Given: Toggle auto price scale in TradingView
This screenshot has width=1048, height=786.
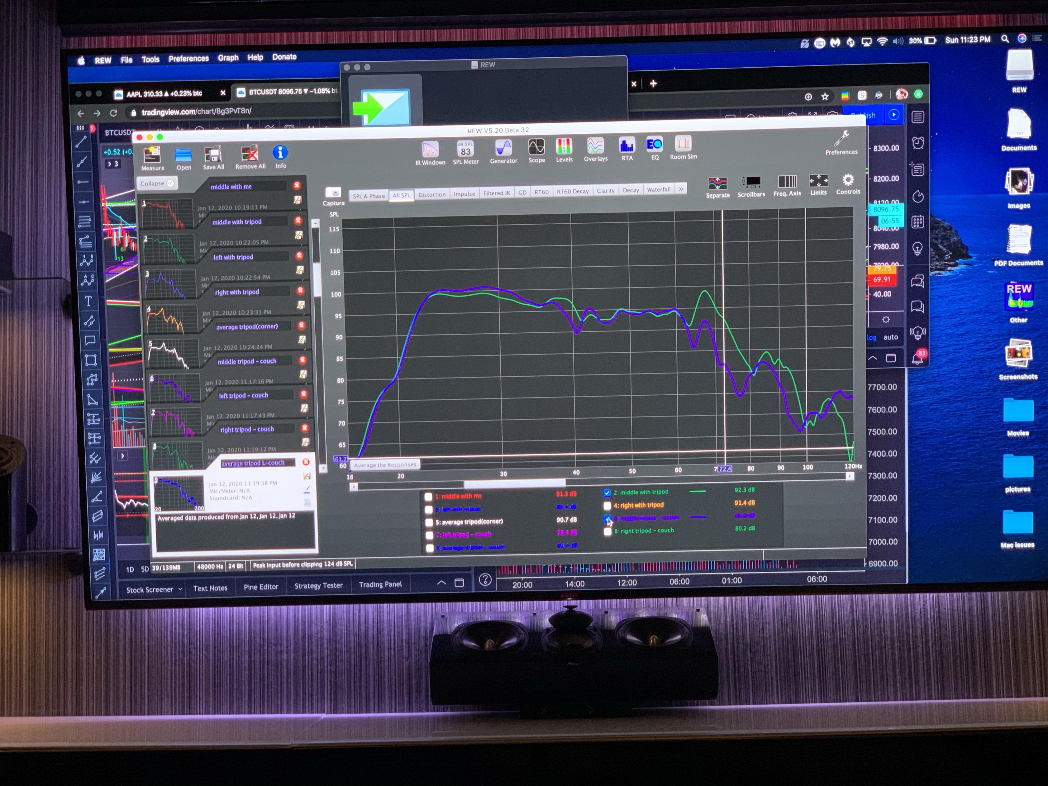Looking at the screenshot, I should pyautogui.click(x=890, y=337).
